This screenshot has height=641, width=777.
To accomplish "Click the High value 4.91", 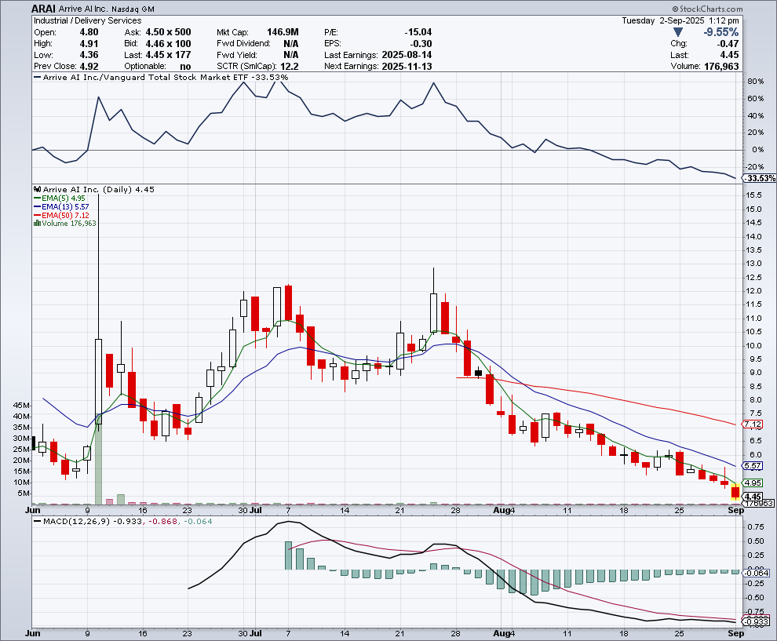I will point(89,44).
